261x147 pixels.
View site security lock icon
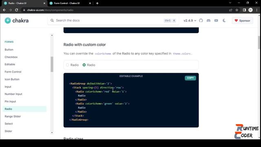point(24,10)
